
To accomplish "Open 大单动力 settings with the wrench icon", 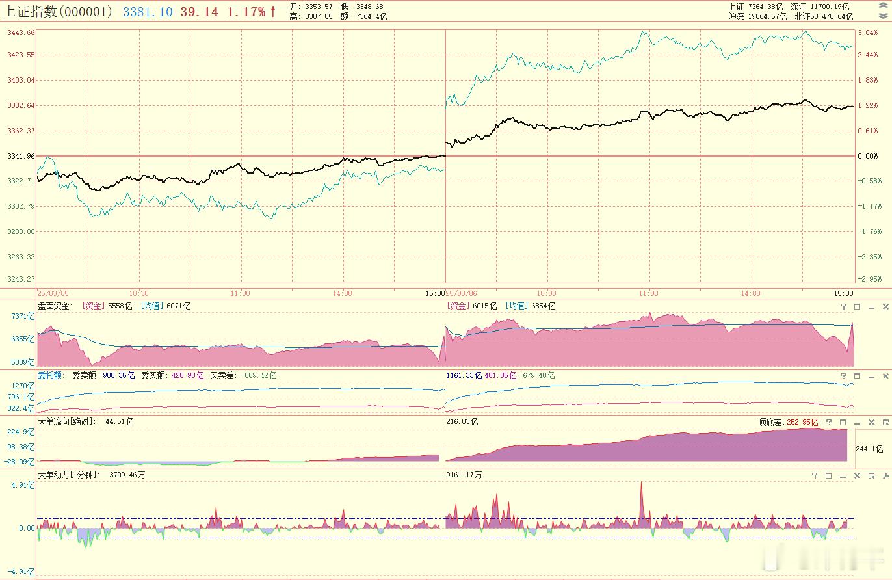I will pyautogui.click(x=885, y=475).
